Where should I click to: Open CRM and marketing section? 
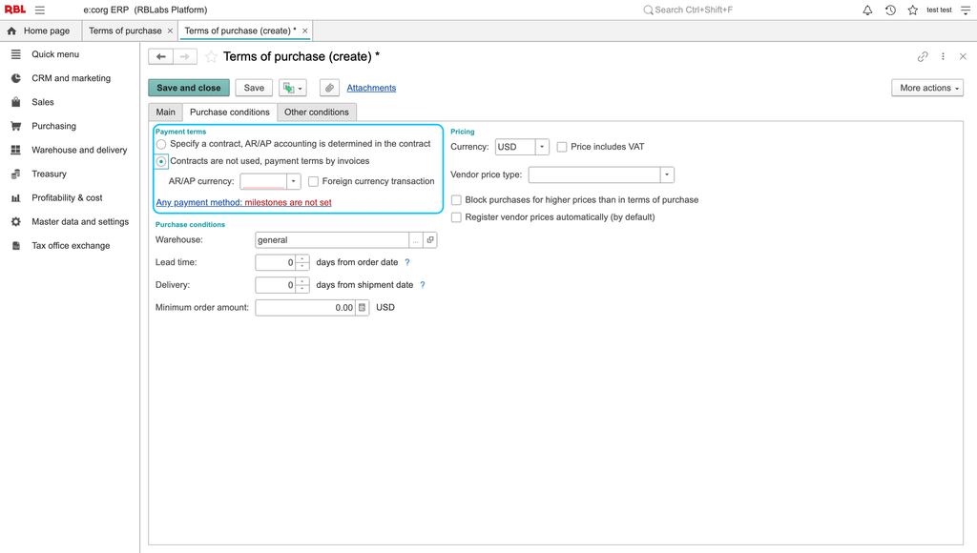pyautogui.click(x=71, y=78)
